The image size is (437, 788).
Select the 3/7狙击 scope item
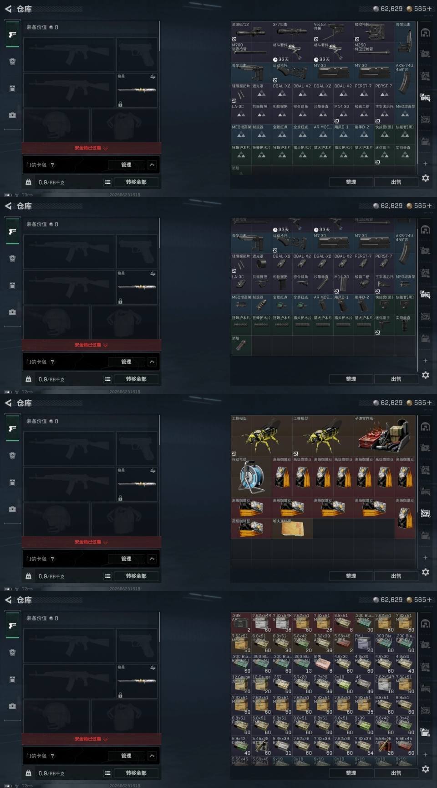click(292, 31)
